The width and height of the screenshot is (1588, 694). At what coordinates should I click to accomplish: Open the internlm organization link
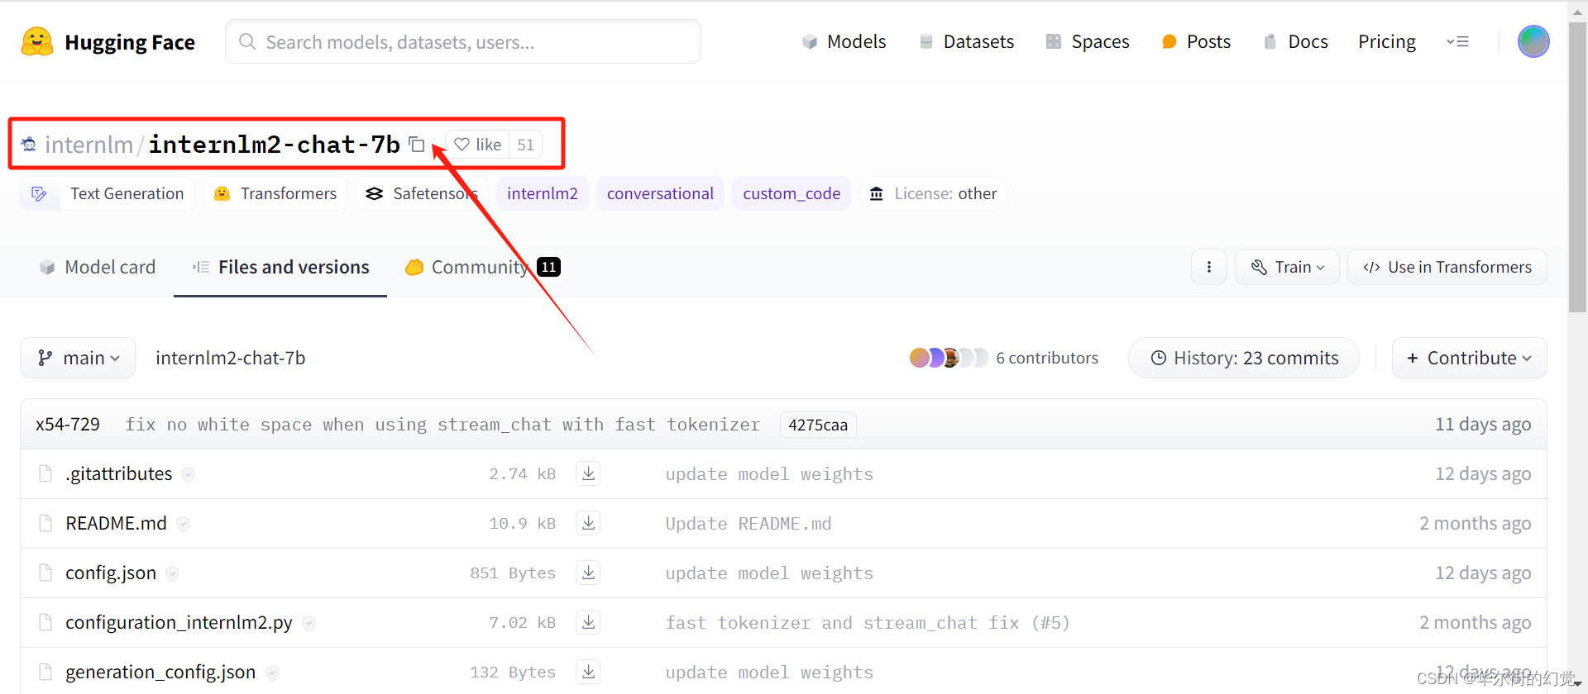(x=88, y=145)
